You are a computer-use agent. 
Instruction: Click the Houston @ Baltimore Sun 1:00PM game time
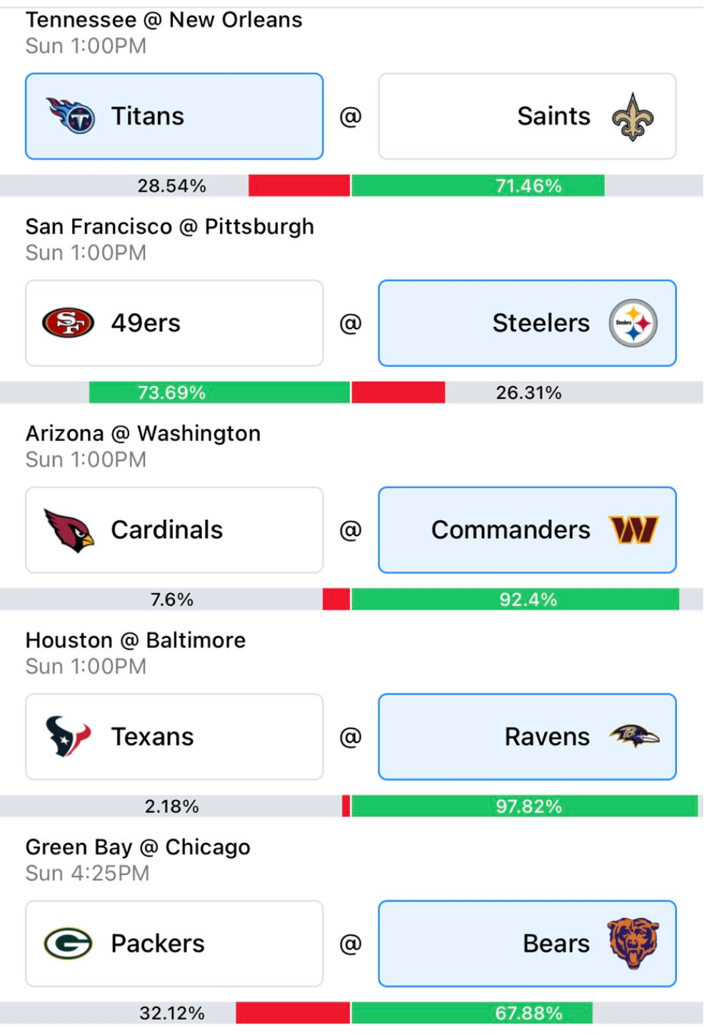86,667
